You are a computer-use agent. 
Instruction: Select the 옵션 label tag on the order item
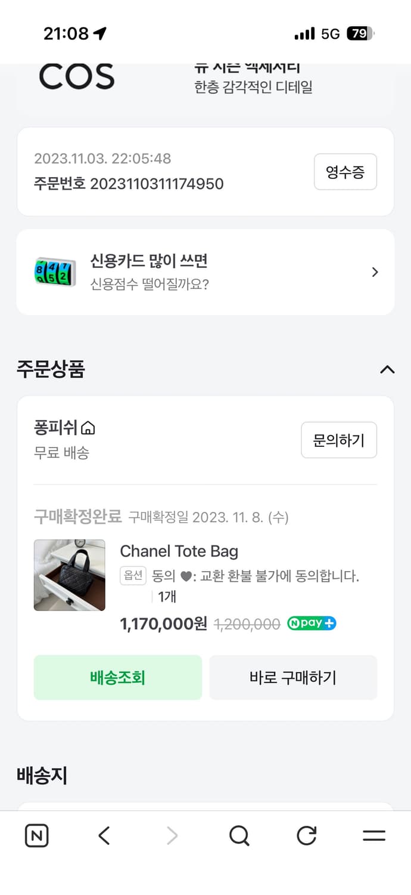(133, 576)
